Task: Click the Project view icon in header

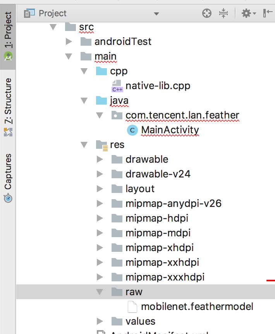Action: click(29, 13)
